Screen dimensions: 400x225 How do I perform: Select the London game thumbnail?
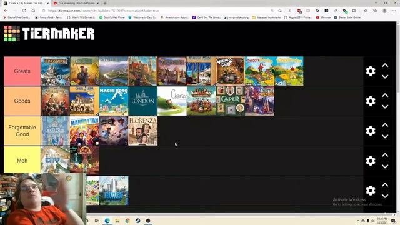pyautogui.click(x=143, y=101)
